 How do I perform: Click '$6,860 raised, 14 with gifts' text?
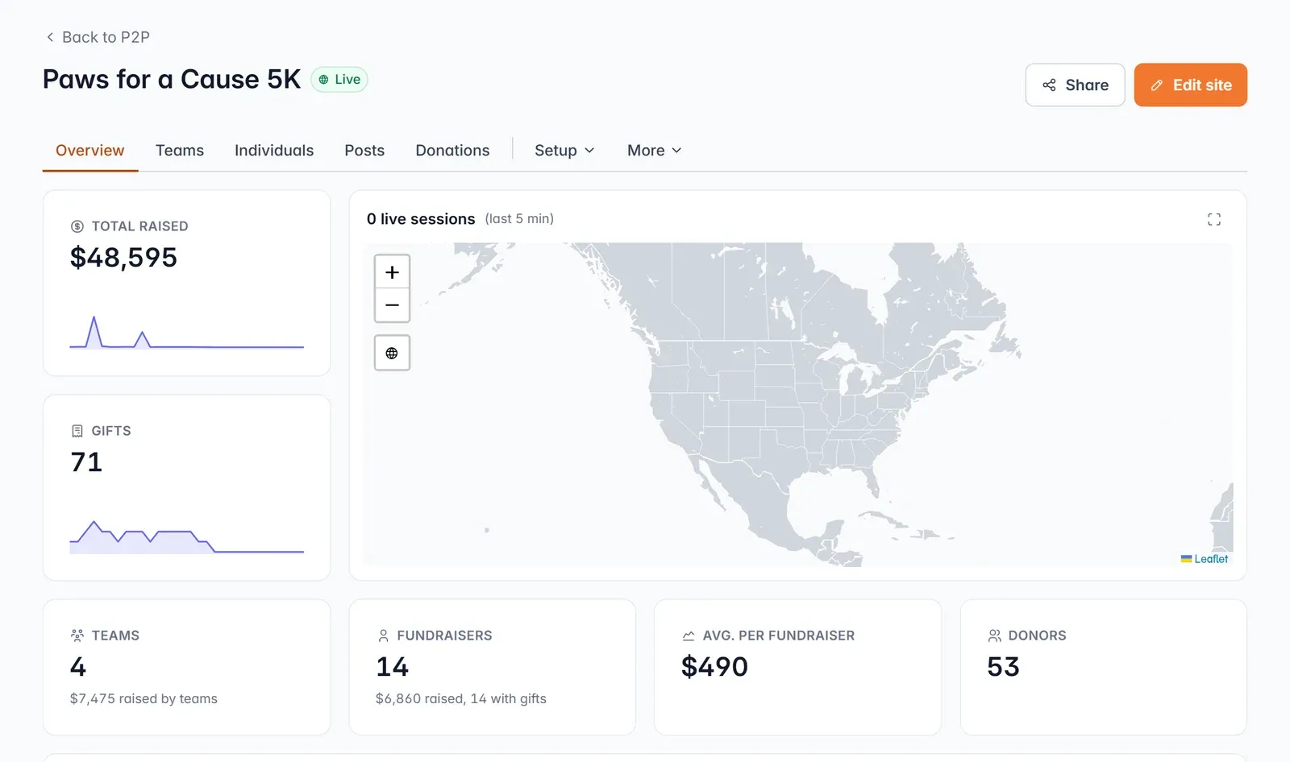point(461,698)
